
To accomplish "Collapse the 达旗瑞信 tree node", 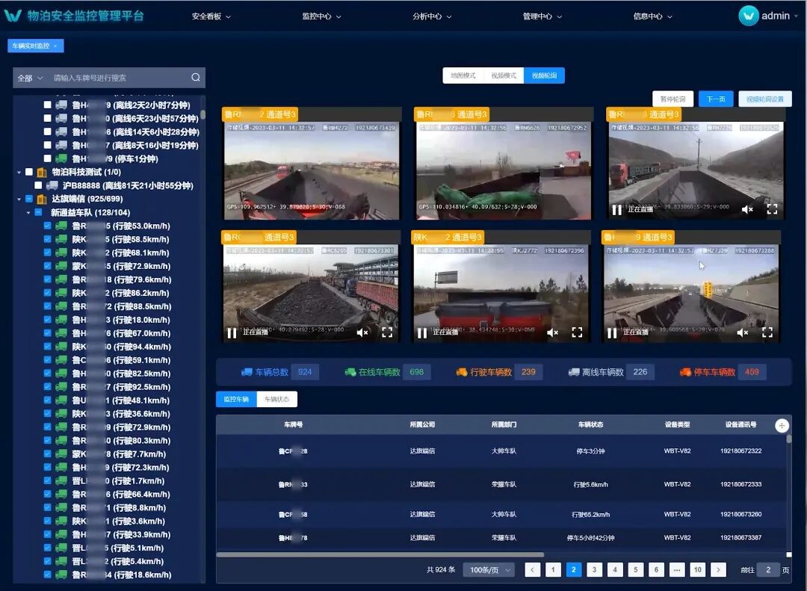I will point(19,199).
